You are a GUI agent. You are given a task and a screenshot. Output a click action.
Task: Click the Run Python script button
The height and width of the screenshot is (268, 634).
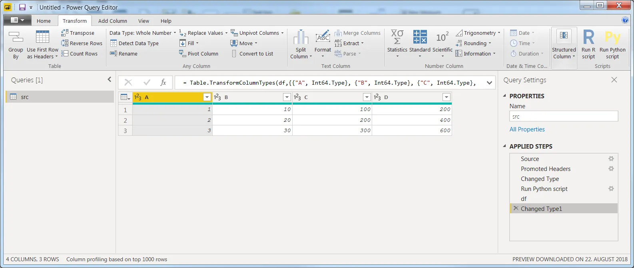(x=612, y=45)
